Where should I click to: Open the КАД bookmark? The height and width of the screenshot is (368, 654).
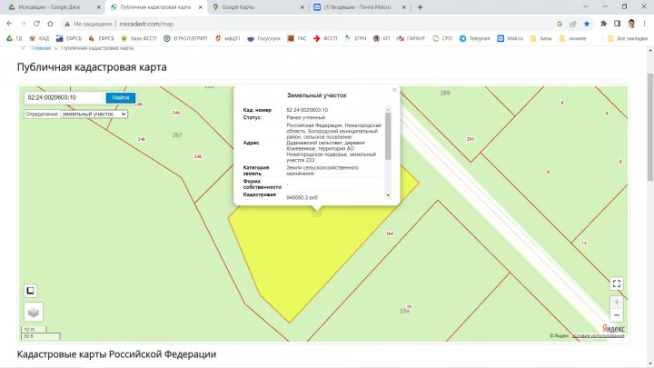coord(39,38)
